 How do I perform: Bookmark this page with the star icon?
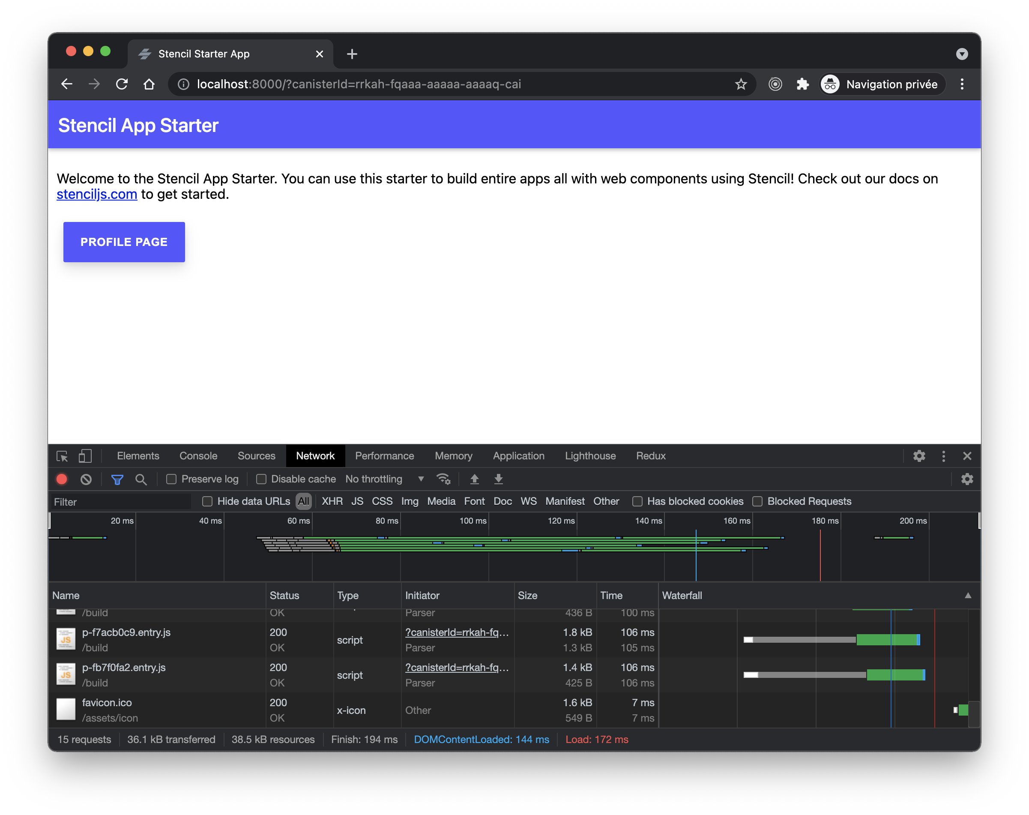740,84
